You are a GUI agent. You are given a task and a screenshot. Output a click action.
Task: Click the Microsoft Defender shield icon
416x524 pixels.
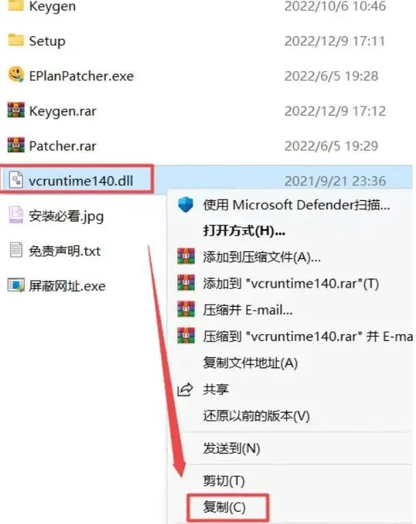(x=185, y=204)
